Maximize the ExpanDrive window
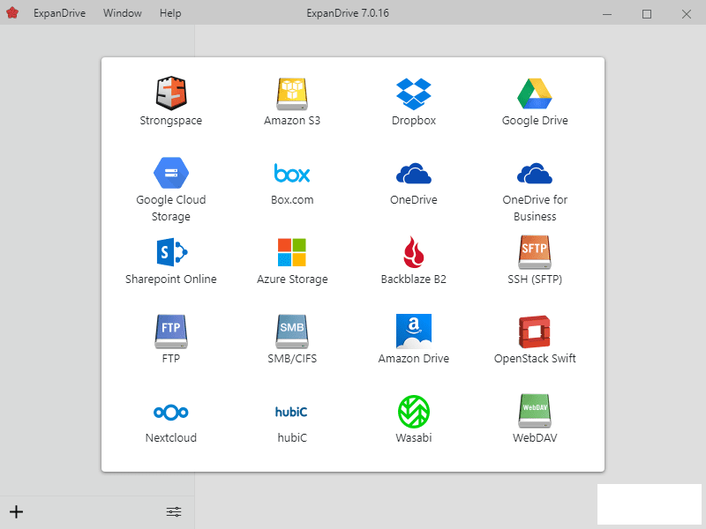The width and height of the screenshot is (706, 529). 647,14
